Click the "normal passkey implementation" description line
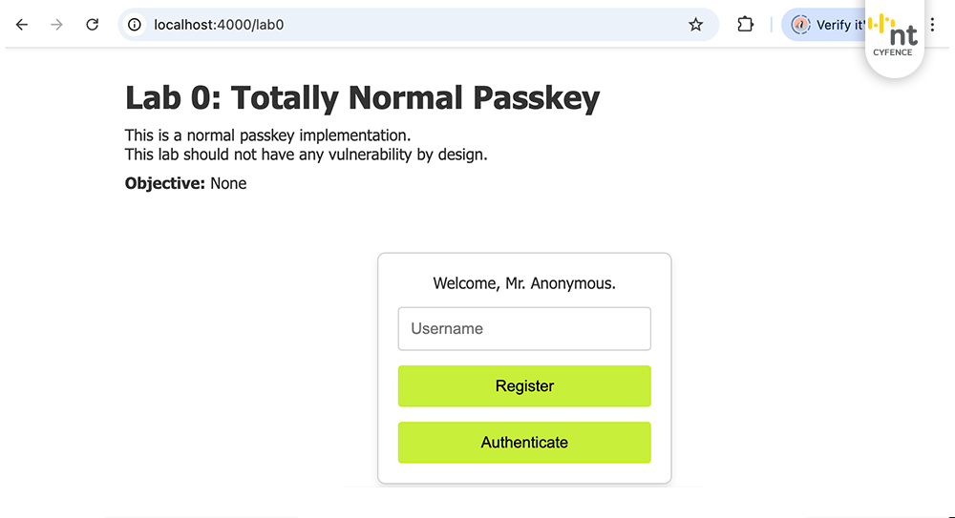Screen dimensions: 955x518 (267, 135)
